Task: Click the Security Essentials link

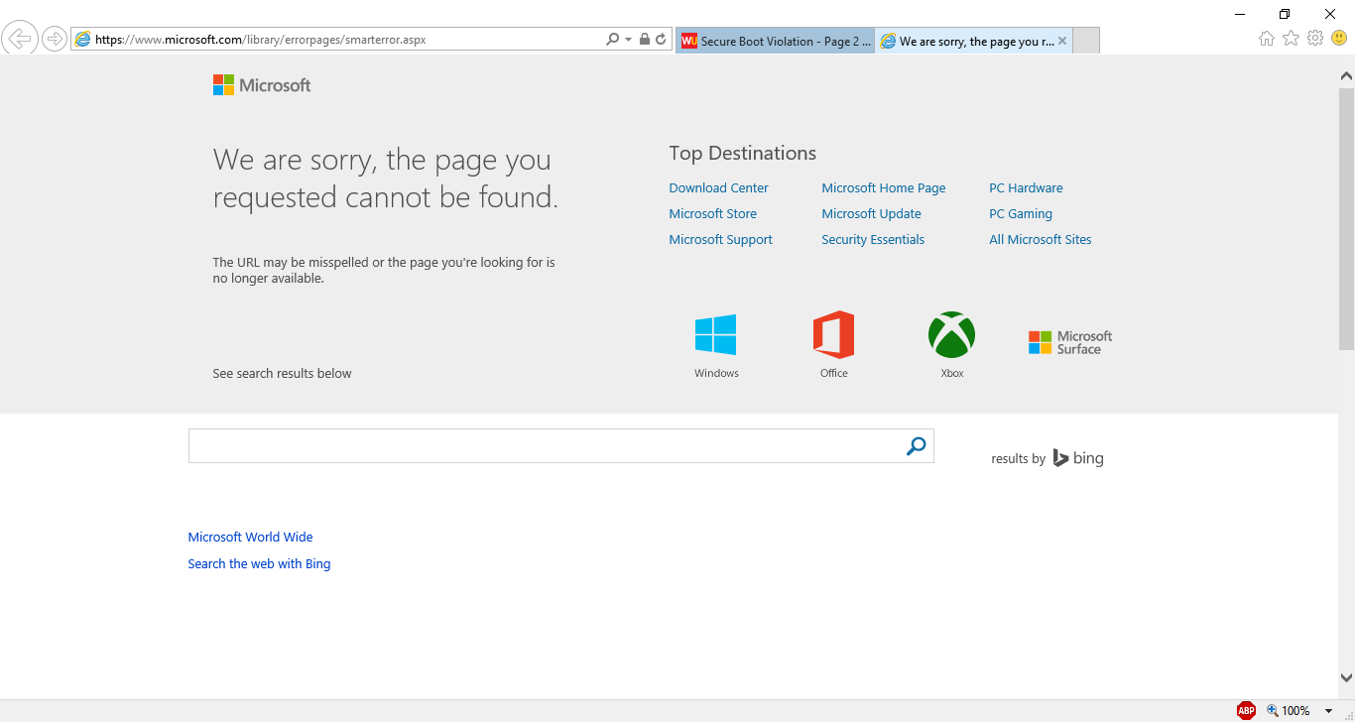Action: coord(872,240)
